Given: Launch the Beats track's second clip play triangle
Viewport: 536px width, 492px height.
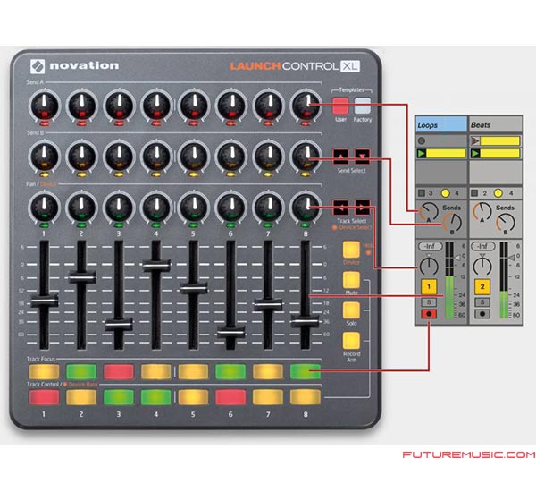Looking at the screenshot, I should tap(475, 153).
